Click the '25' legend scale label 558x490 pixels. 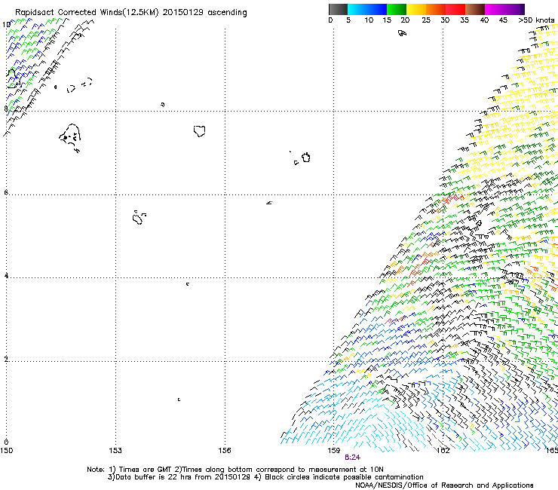pos(426,20)
